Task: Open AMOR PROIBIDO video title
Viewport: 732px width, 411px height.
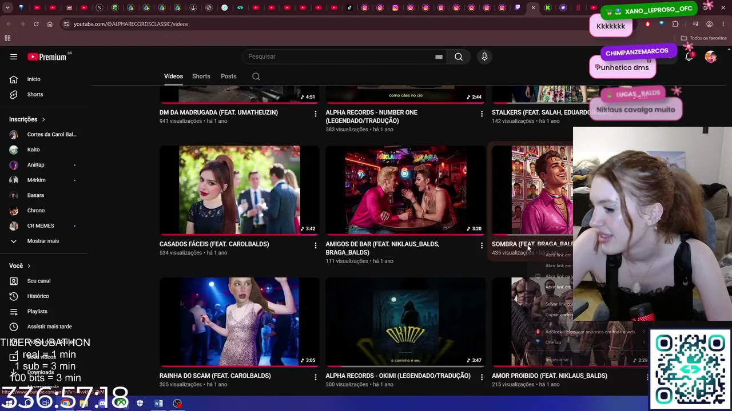Action: (550, 376)
